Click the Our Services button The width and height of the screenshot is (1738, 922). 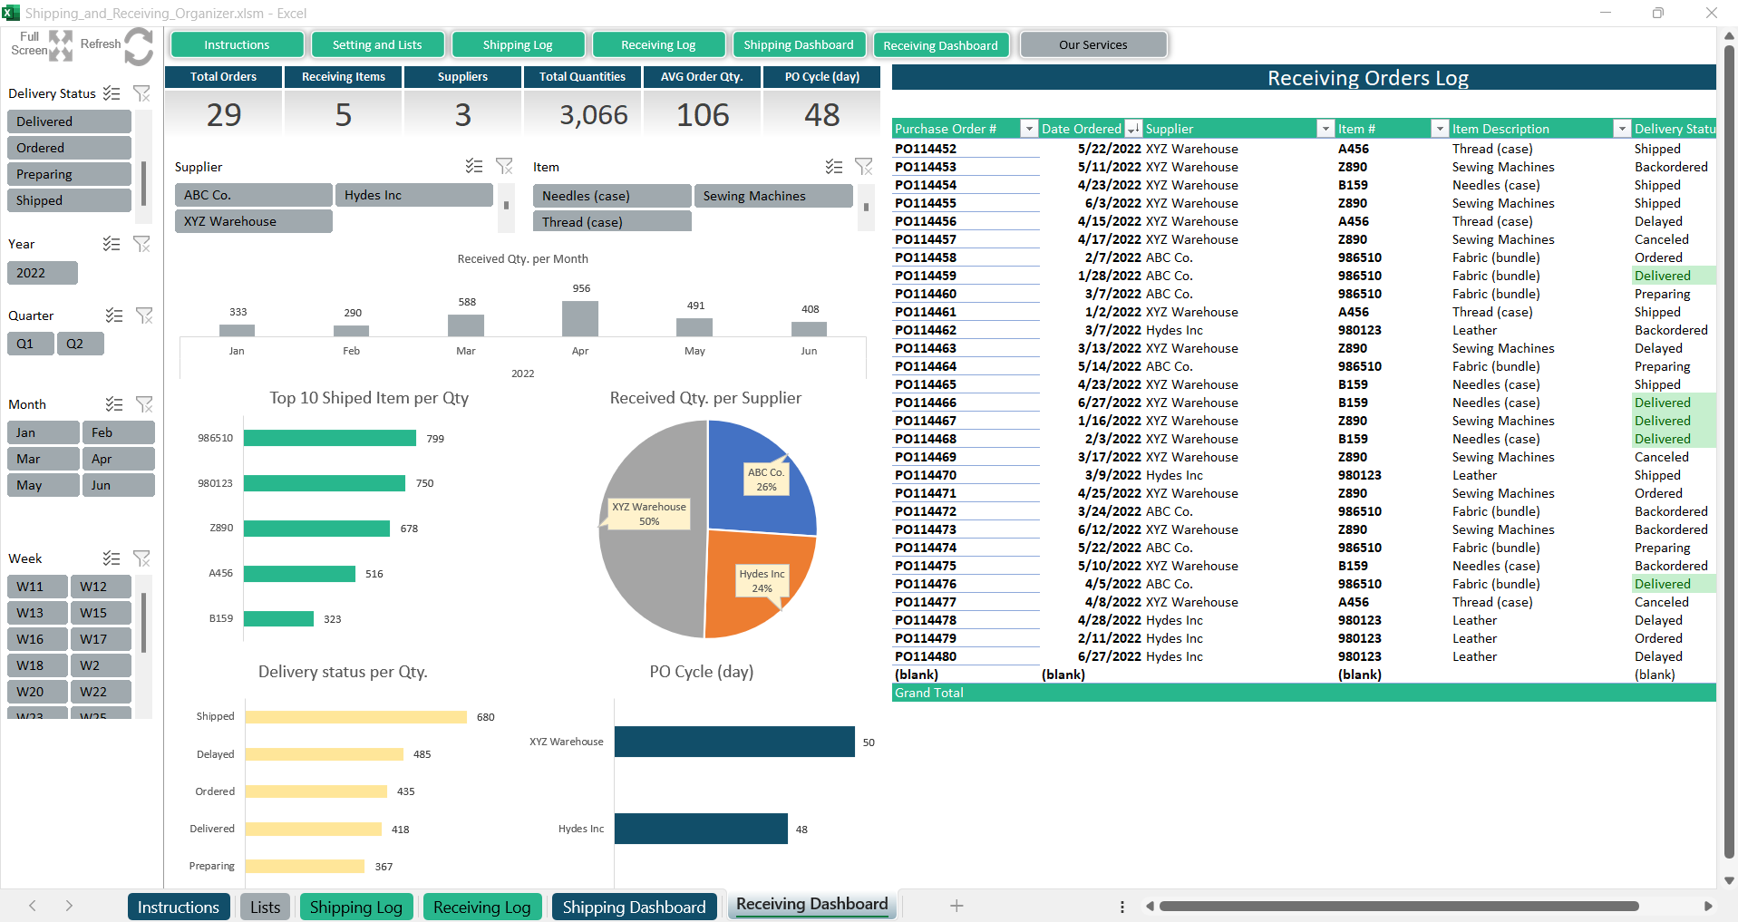1092,44
